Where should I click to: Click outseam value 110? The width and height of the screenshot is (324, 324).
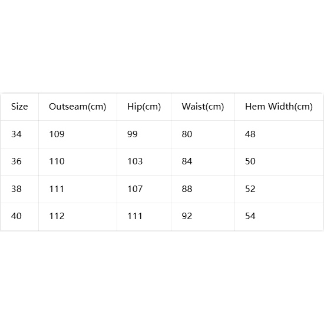click(57, 161)
